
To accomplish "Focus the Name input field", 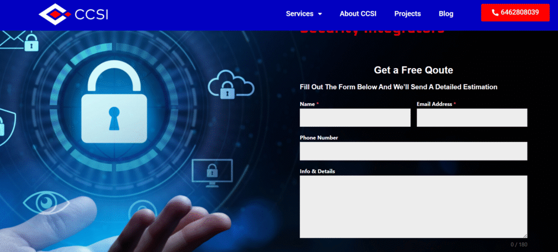I will (x=355, y=118).
